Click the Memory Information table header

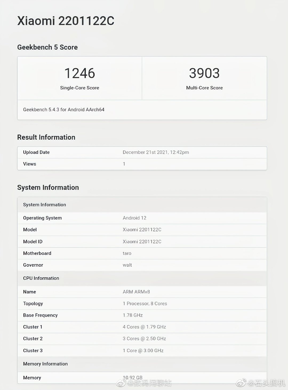click(x=142, y=364)
